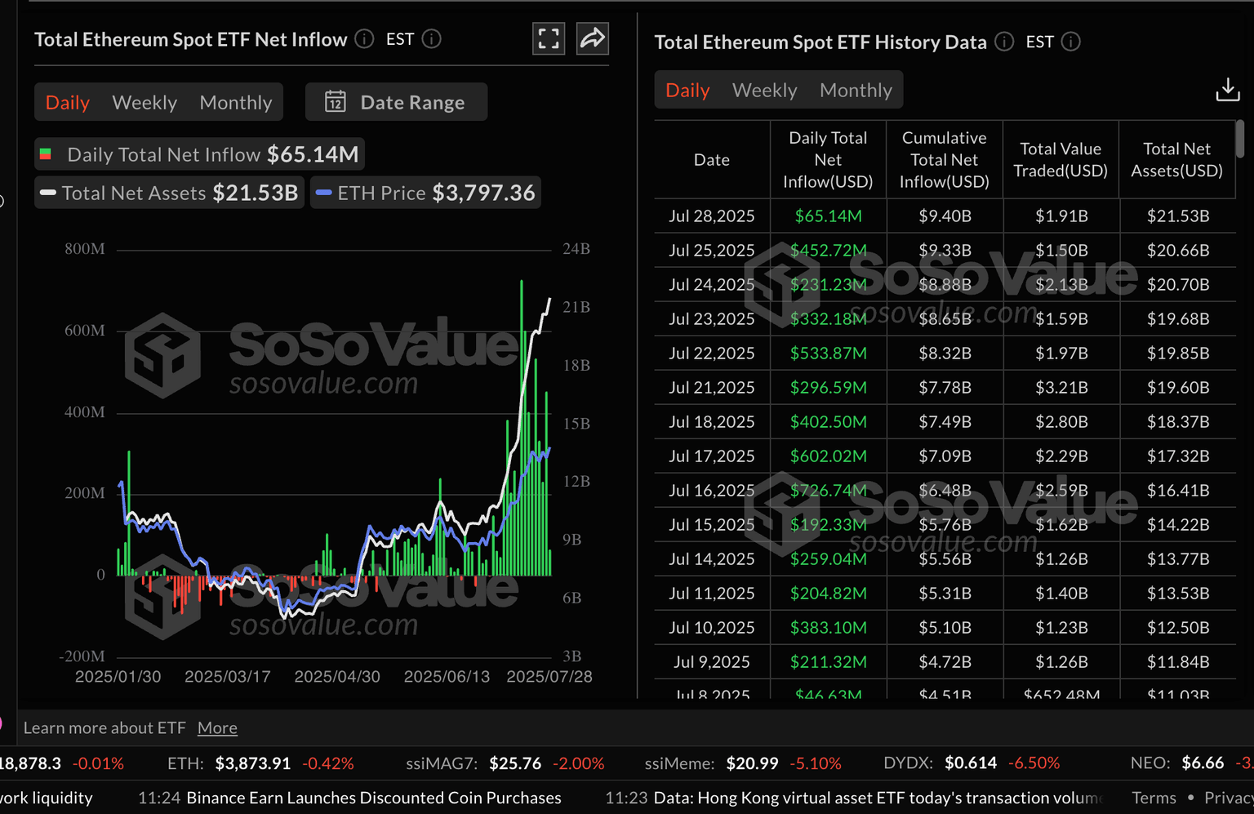This screenshot has width=1254, height=814.
Task: Open the Date Range picker
Action: click(397, 102)
